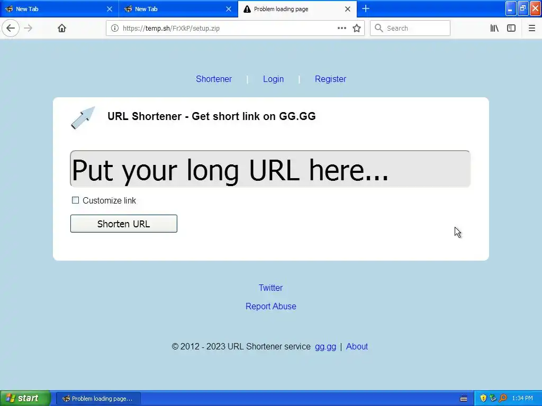Click the GG.GG arrow logo

83,118
